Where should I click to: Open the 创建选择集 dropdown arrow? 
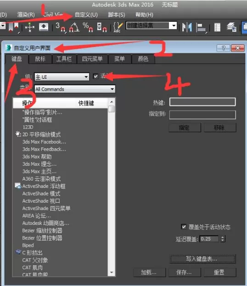174,25
